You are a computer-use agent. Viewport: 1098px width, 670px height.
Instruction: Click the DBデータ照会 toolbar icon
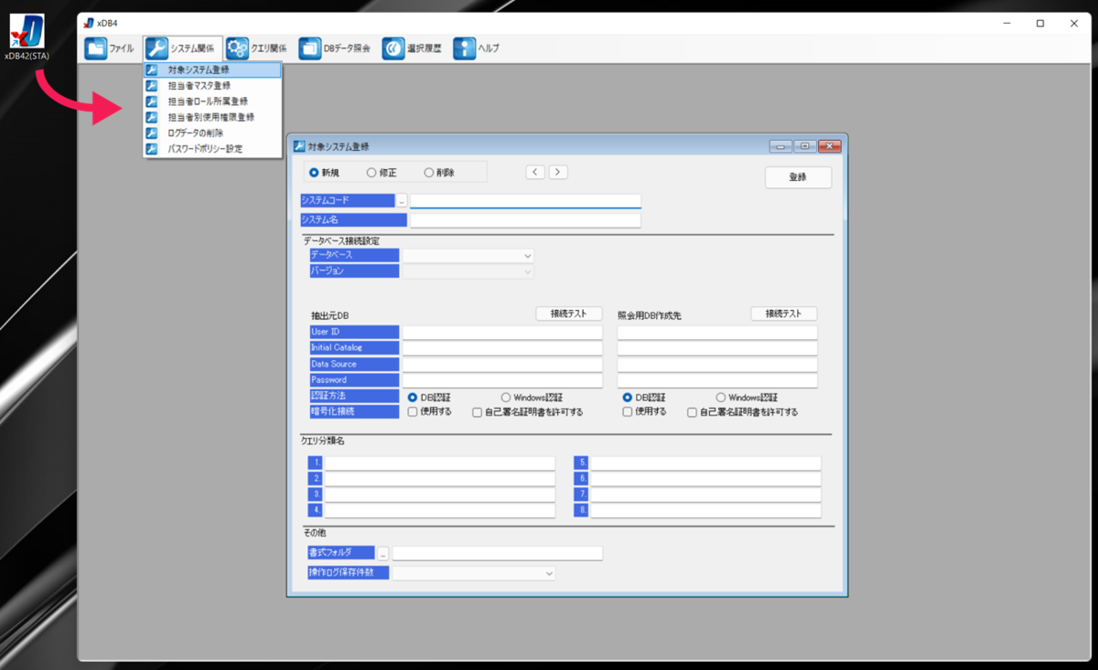309,48
